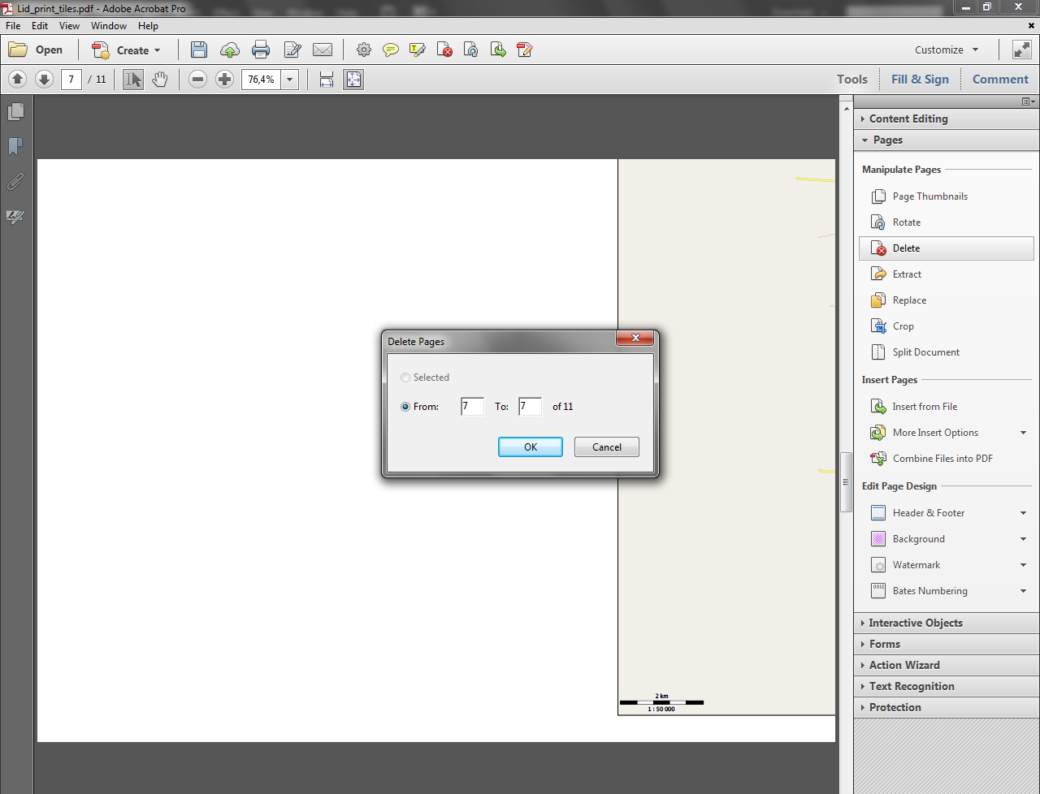Open the Header & Footer dropdown arrow
1040x794 pixels.
click(1024, 513)
